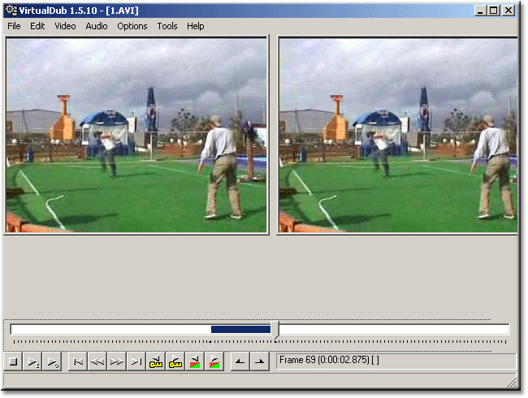Image resolution: width=528 pixels, height=398 pixels.
Task: Go to next keyframe
Action: pyautogui.click(x=175, y=361)
